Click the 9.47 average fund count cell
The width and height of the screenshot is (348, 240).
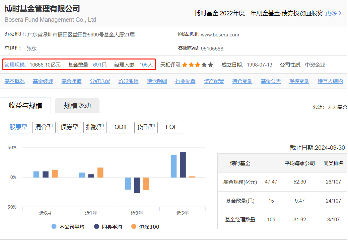[300, 201]
